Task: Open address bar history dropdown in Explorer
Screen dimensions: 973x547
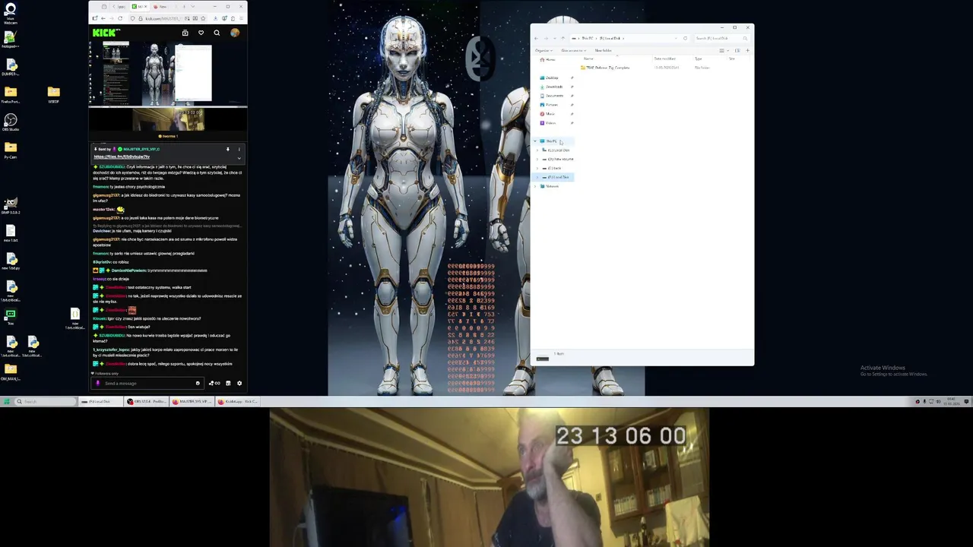Action: (676, 38)
